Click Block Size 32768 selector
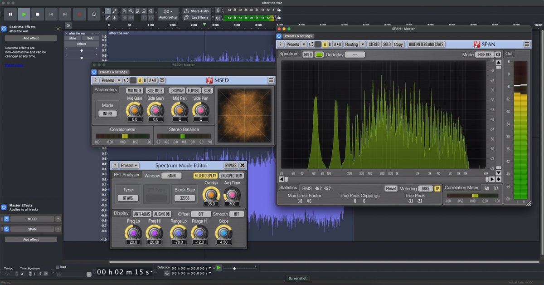The width and height of the screenshot is (544, 285). (185, 198)
